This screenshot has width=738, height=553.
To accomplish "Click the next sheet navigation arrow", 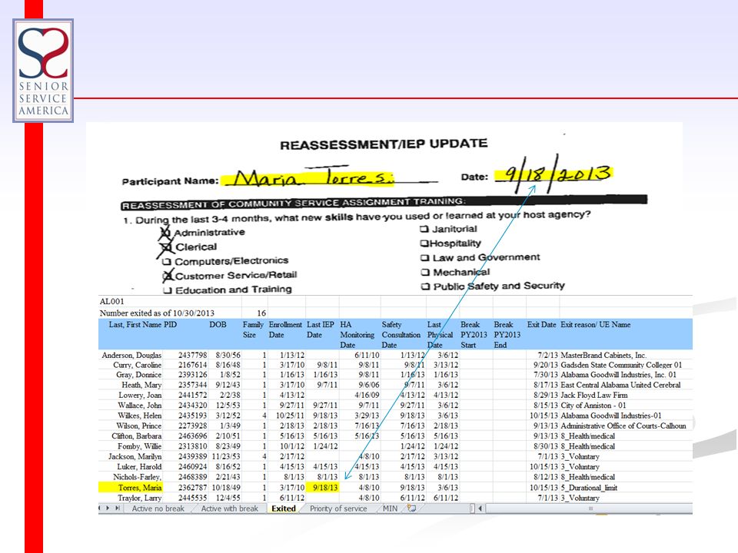I will click(108, 508).
